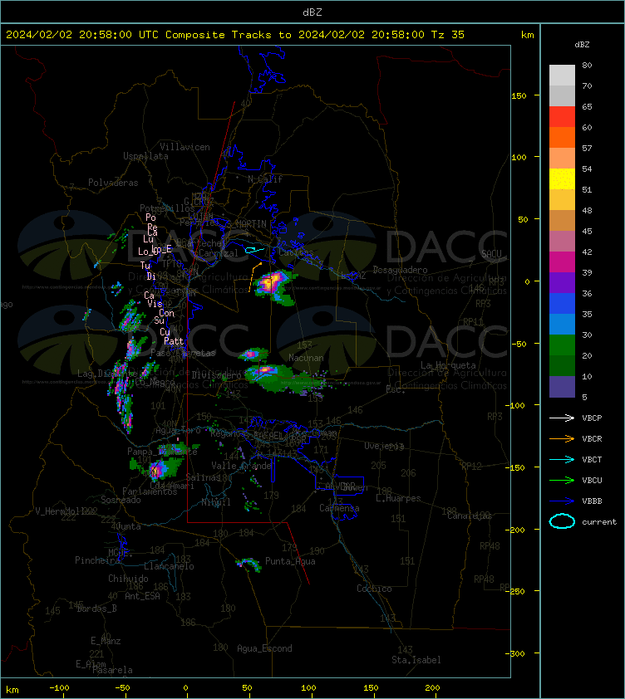
Task: Click the white 80 dBZ color swatch
Action: [562, 75]
